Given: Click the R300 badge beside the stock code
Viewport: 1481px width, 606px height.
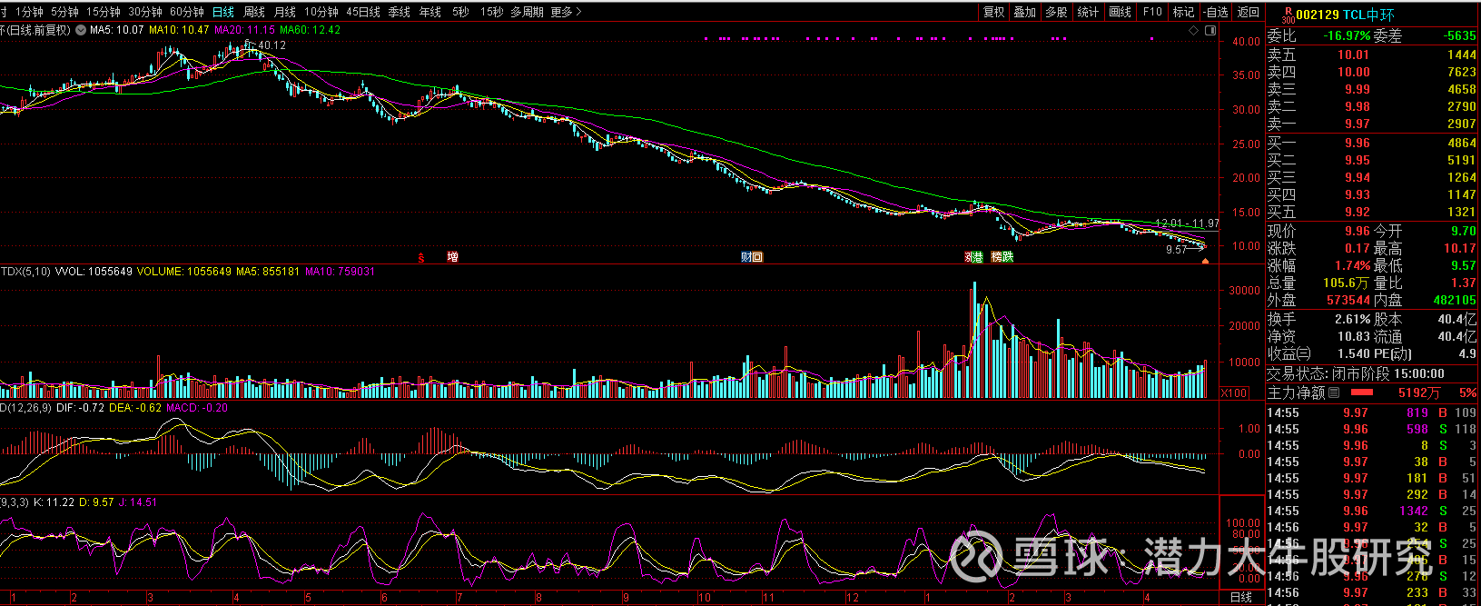Looking at the screenshot, I should pos(1287,15).
